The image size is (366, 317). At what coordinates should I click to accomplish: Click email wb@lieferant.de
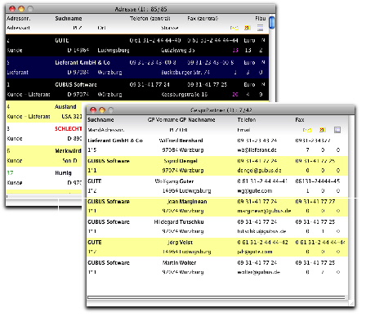(x=257, y=150)
